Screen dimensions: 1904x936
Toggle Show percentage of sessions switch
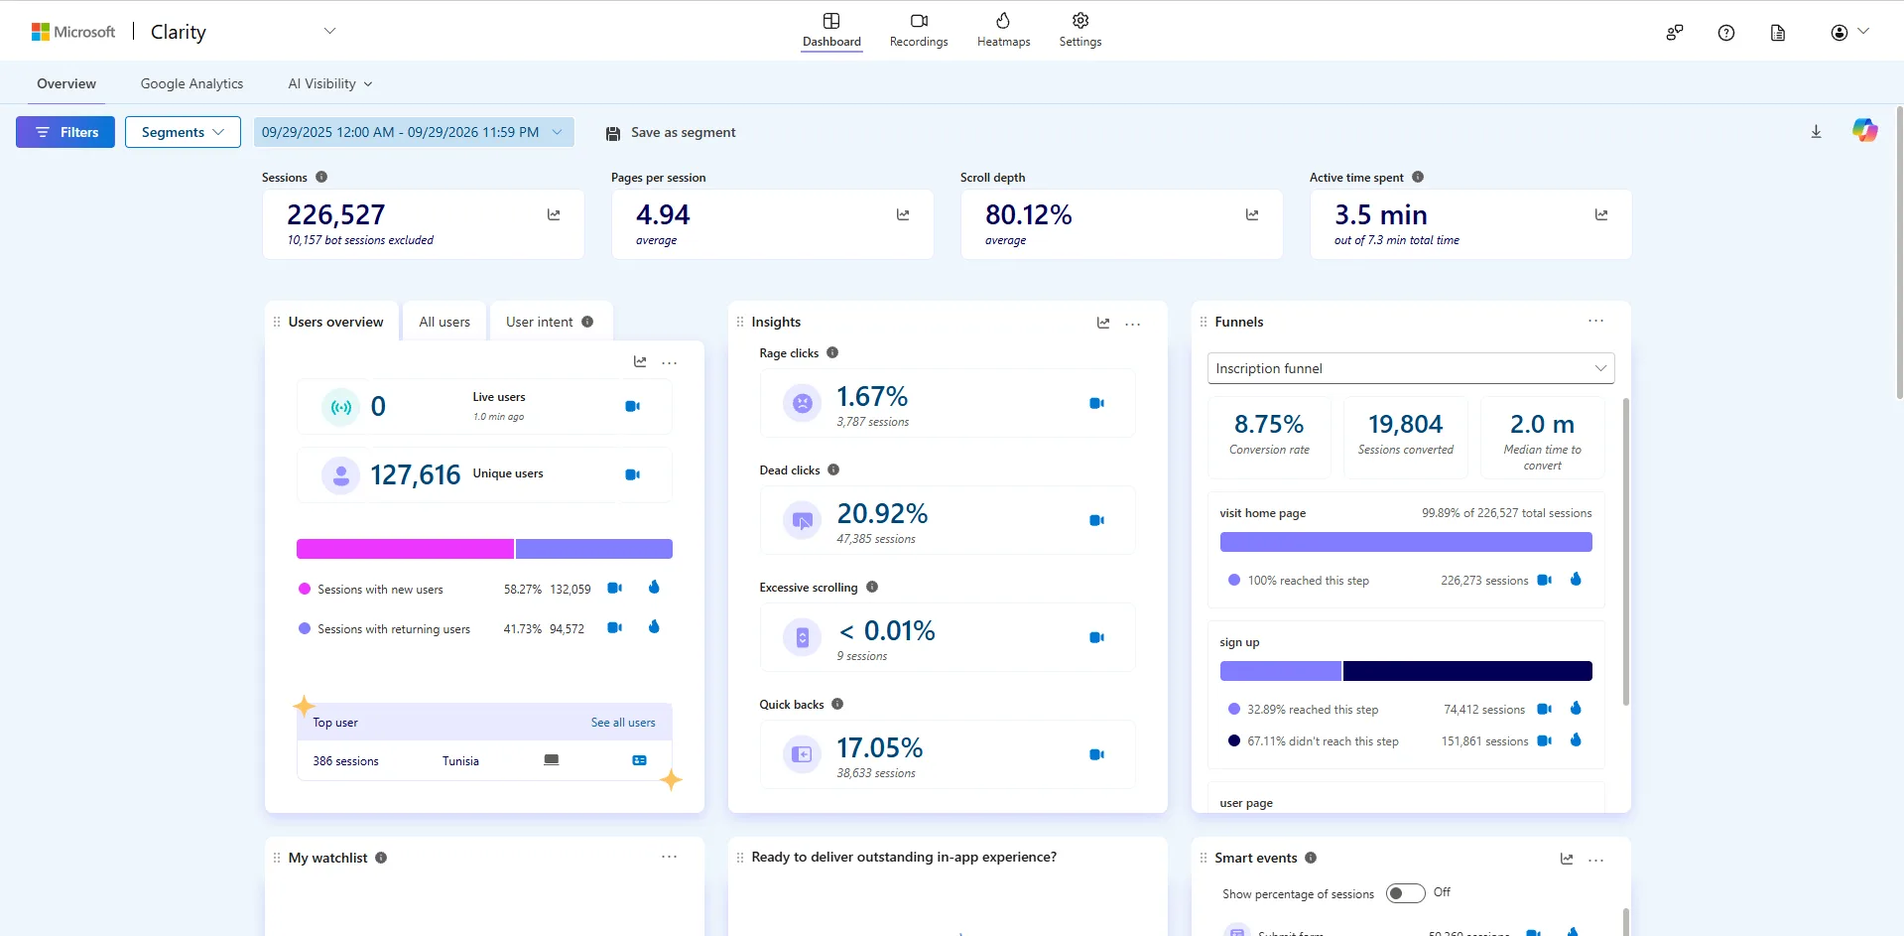(x=1405, y=893)
